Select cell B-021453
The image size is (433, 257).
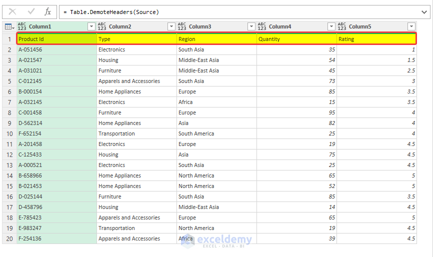(x=56, y=186)
